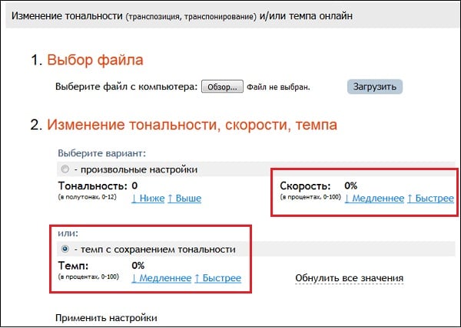Click the Выбор файла section heading
Image resolution: width=461 pixels, height=328 pixels.
coord(95,60)
